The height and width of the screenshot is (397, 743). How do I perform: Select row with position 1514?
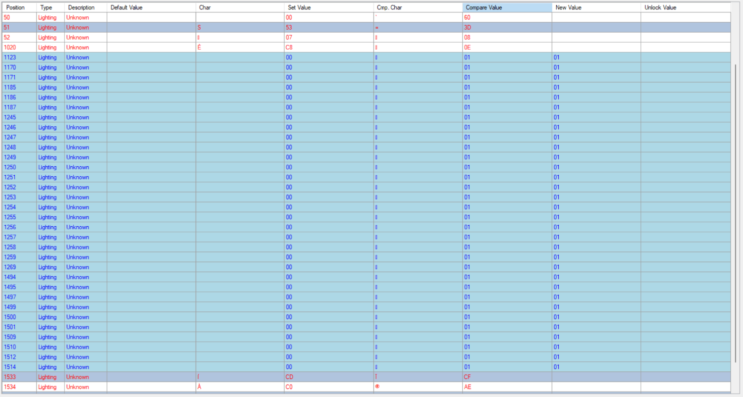point(366,367)
